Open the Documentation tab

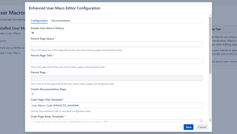61,21
